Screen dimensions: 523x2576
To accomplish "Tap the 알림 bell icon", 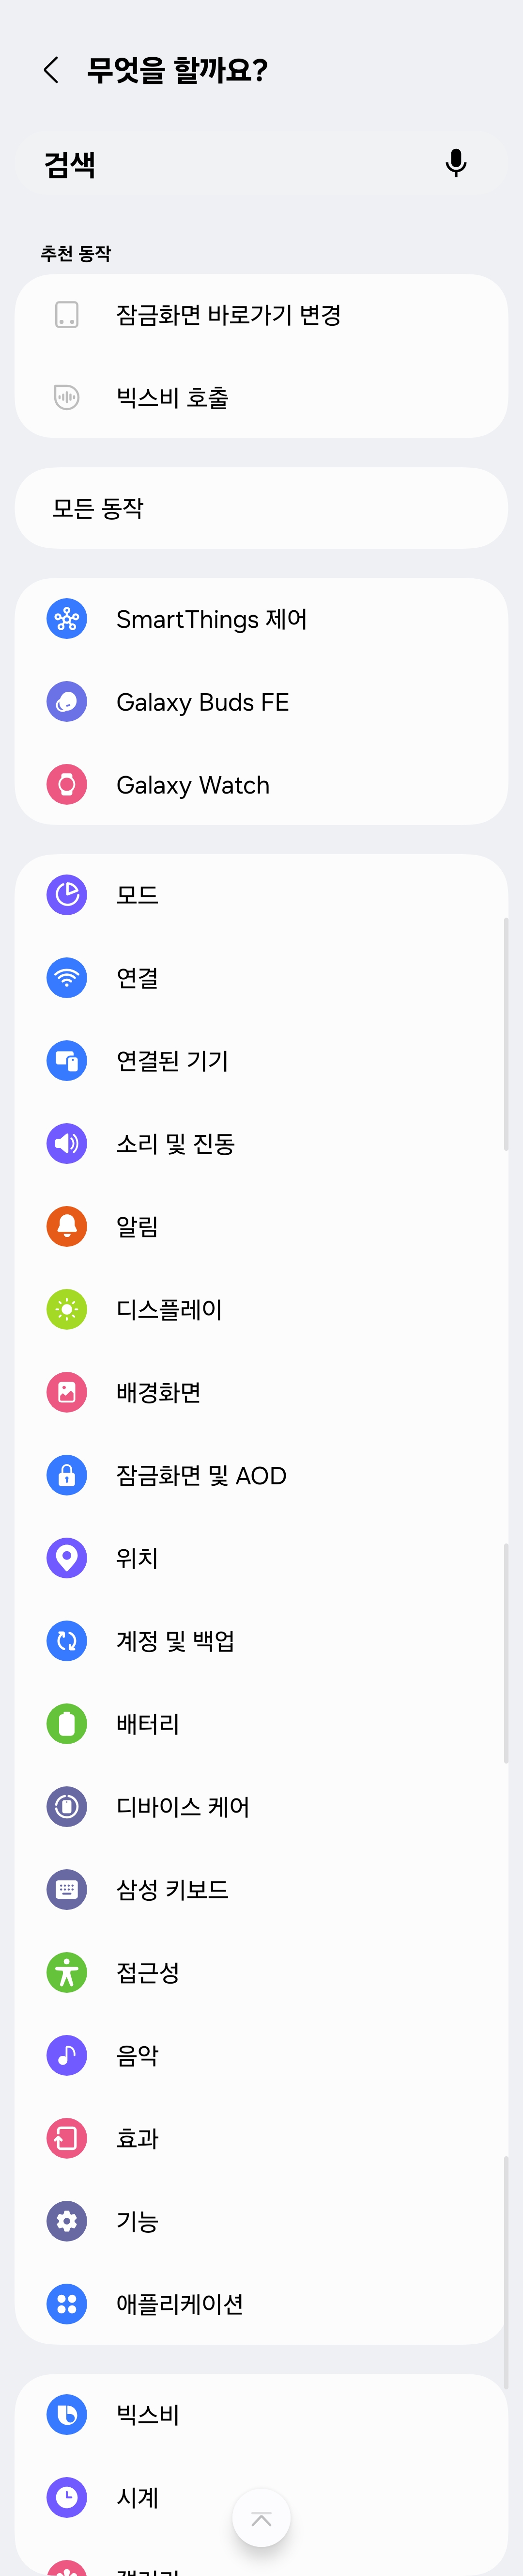I will [x=67, y=1226].
